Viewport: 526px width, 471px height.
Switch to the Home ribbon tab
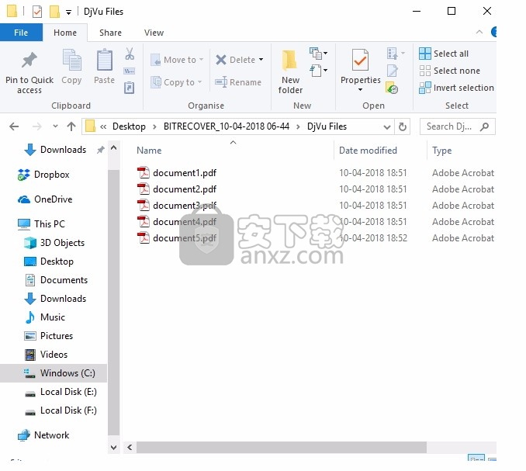(x=65, y=33)
